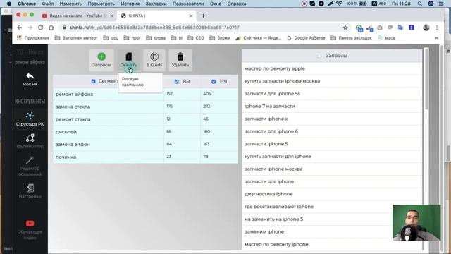Image resolution: width=451 pixels, height=254 pixels.
Task: Click the green Запросы add button
Action: click(x=101, y=60)
